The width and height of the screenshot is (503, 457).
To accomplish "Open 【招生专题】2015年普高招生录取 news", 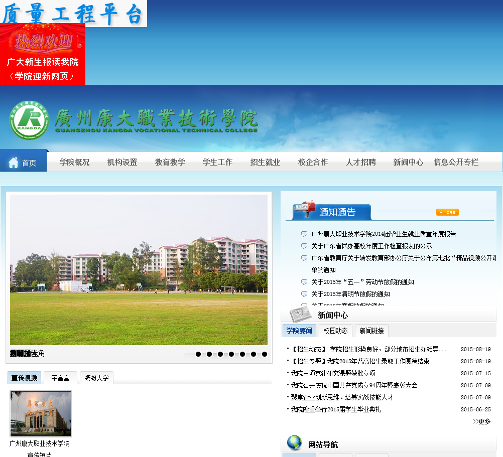I will click(x=360, y=361).
